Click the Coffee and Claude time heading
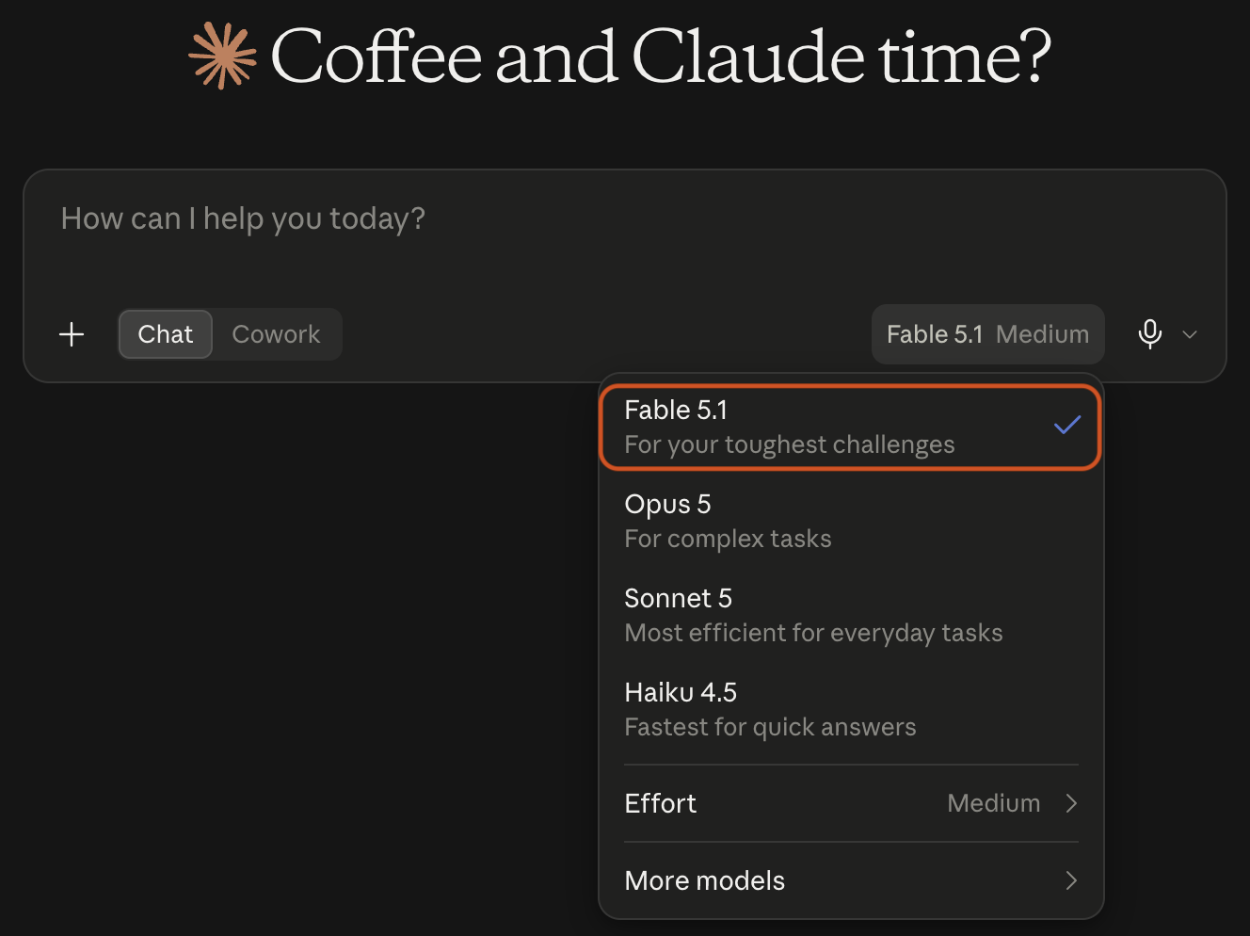 coord(661,56)
